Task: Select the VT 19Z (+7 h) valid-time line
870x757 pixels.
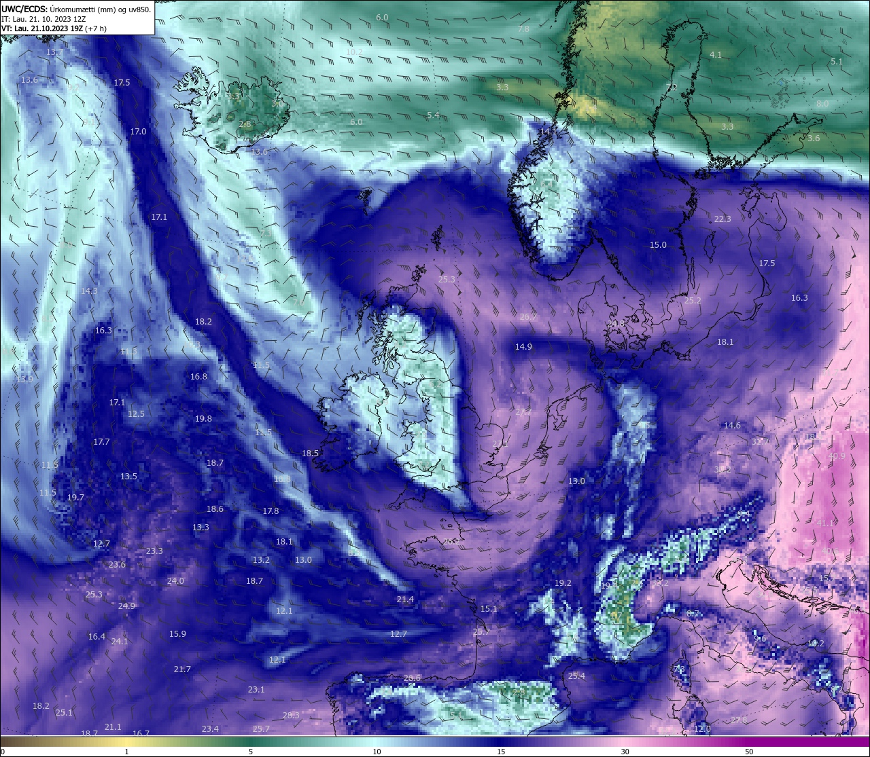Action: click(54, 29)
